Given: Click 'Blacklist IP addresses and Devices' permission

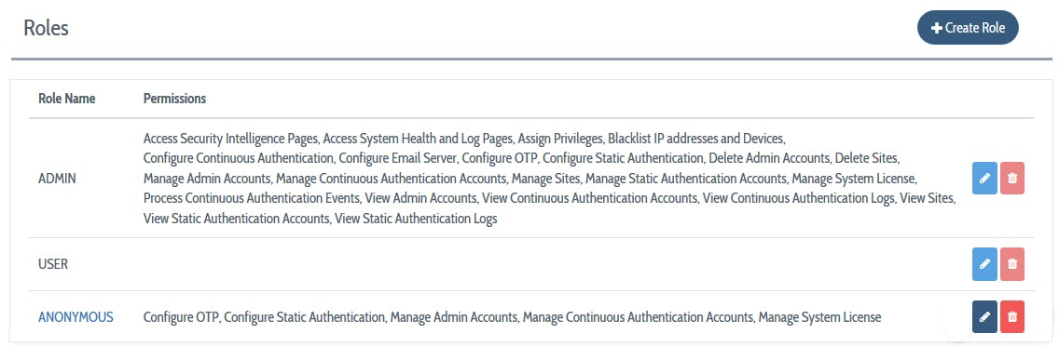Looking at the screenshot, I should pyautogui.click(x=695, y=139).
